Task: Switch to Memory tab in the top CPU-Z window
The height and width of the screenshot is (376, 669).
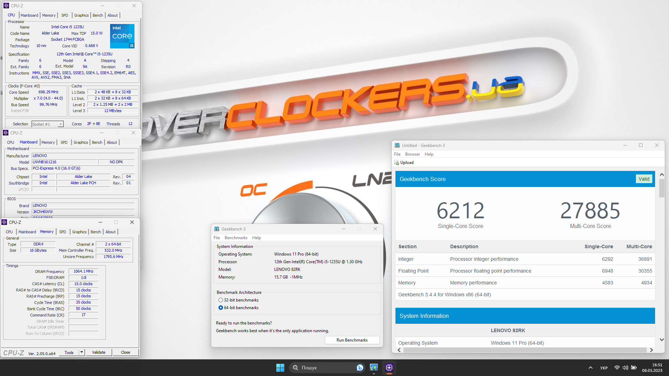Action: coord(49,15)
